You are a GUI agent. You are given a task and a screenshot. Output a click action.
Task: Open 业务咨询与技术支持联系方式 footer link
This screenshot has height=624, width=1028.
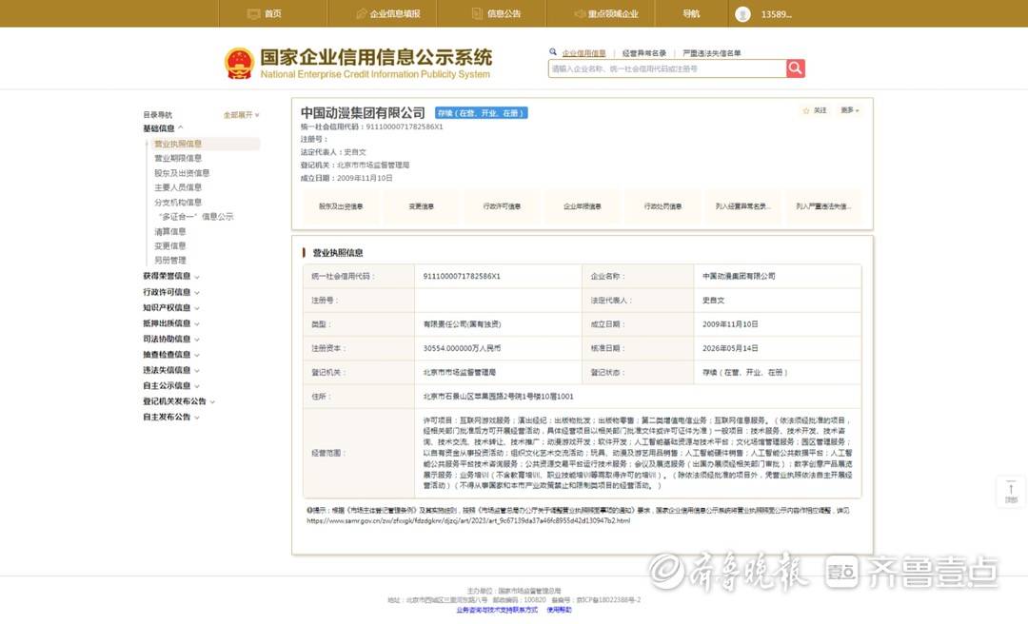point(497,610)
